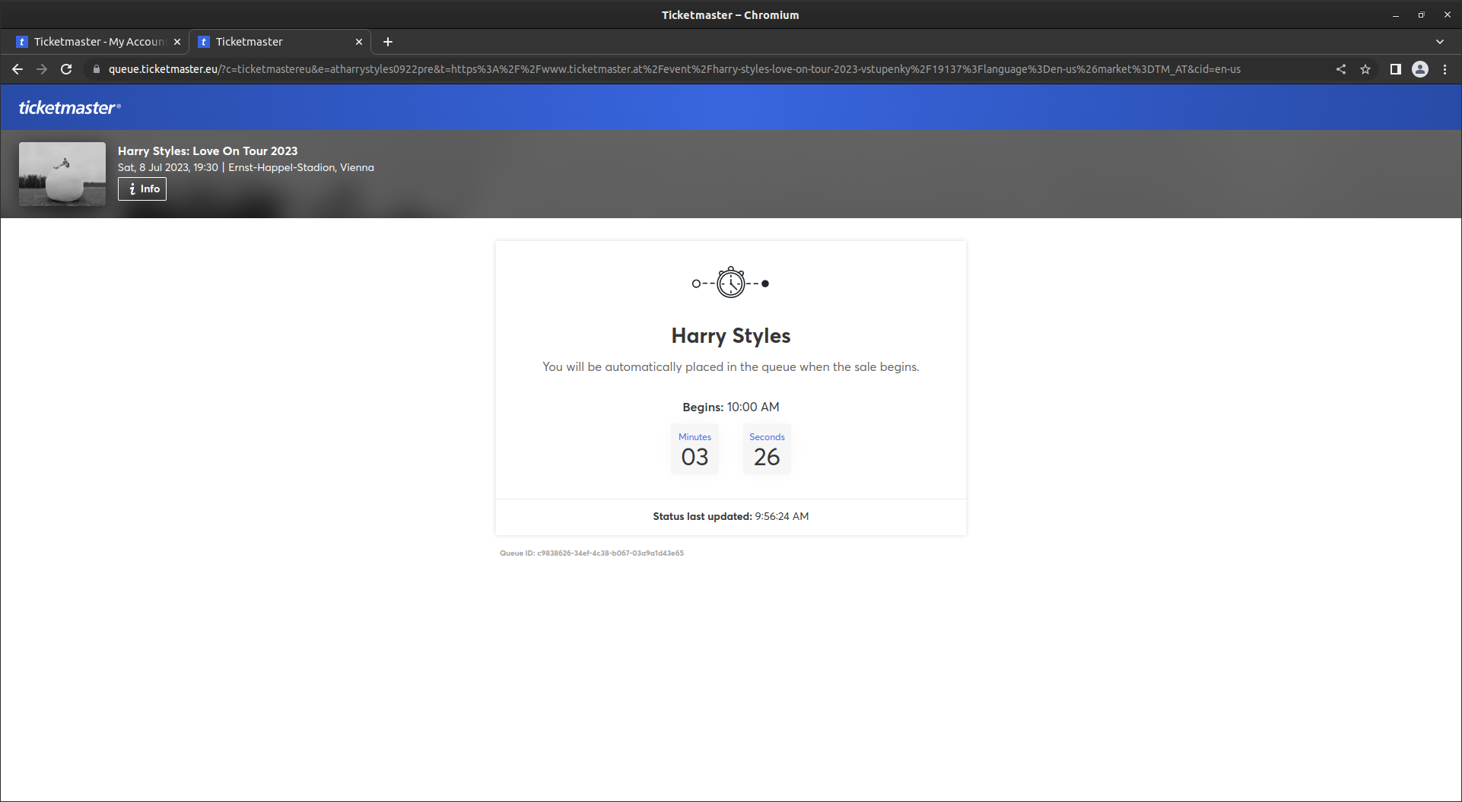The width and height of the screenshot is (1462, 802).
Task: Open Chromium three-dot menu
Action: pos(1445,69)
